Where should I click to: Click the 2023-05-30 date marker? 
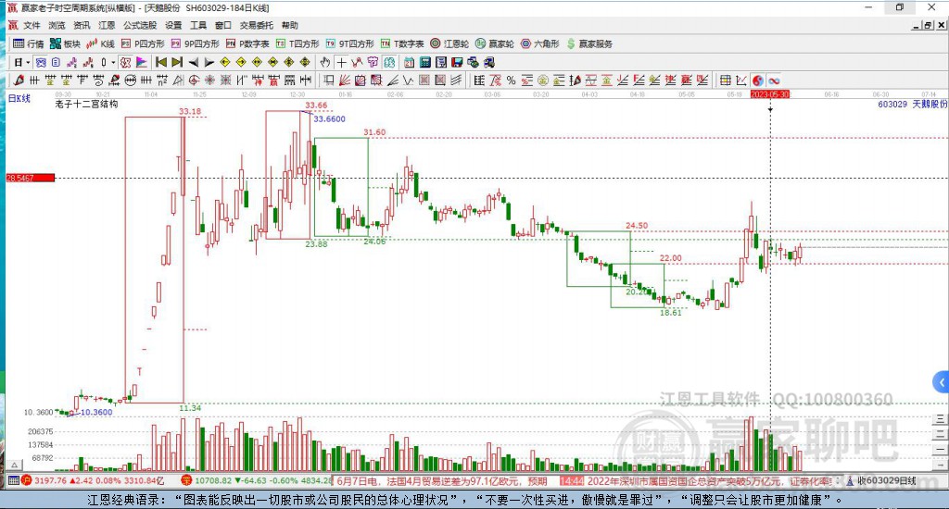(x=770, y=94)
